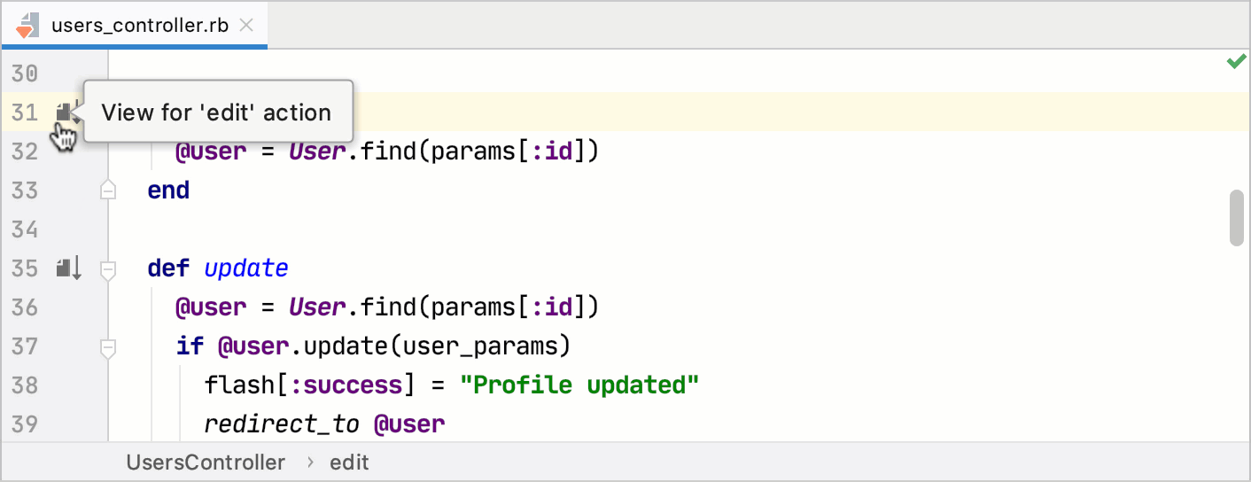
Task: Select the users_controller.rb editor tab
Action: [x=139, y=25]
